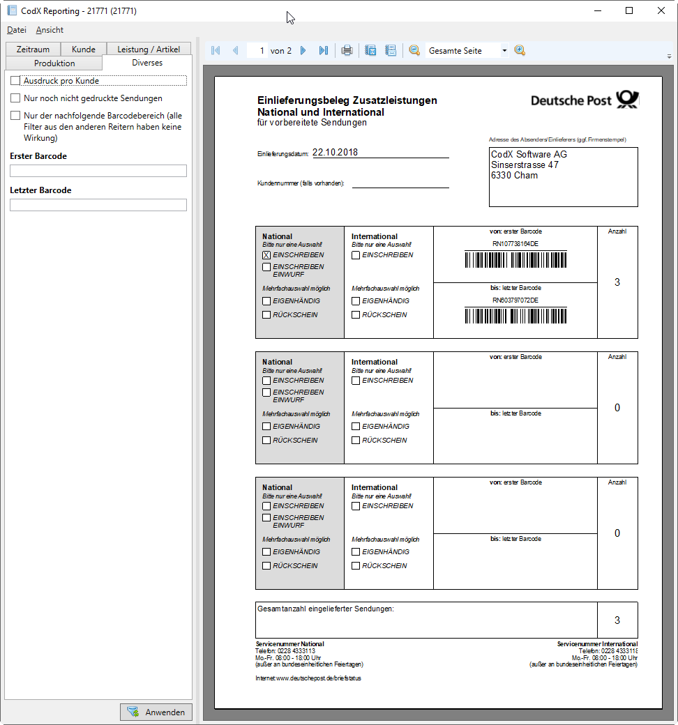Focus the Erster Barcode input field
Screen dimensions: 678x725
(98, 171)
